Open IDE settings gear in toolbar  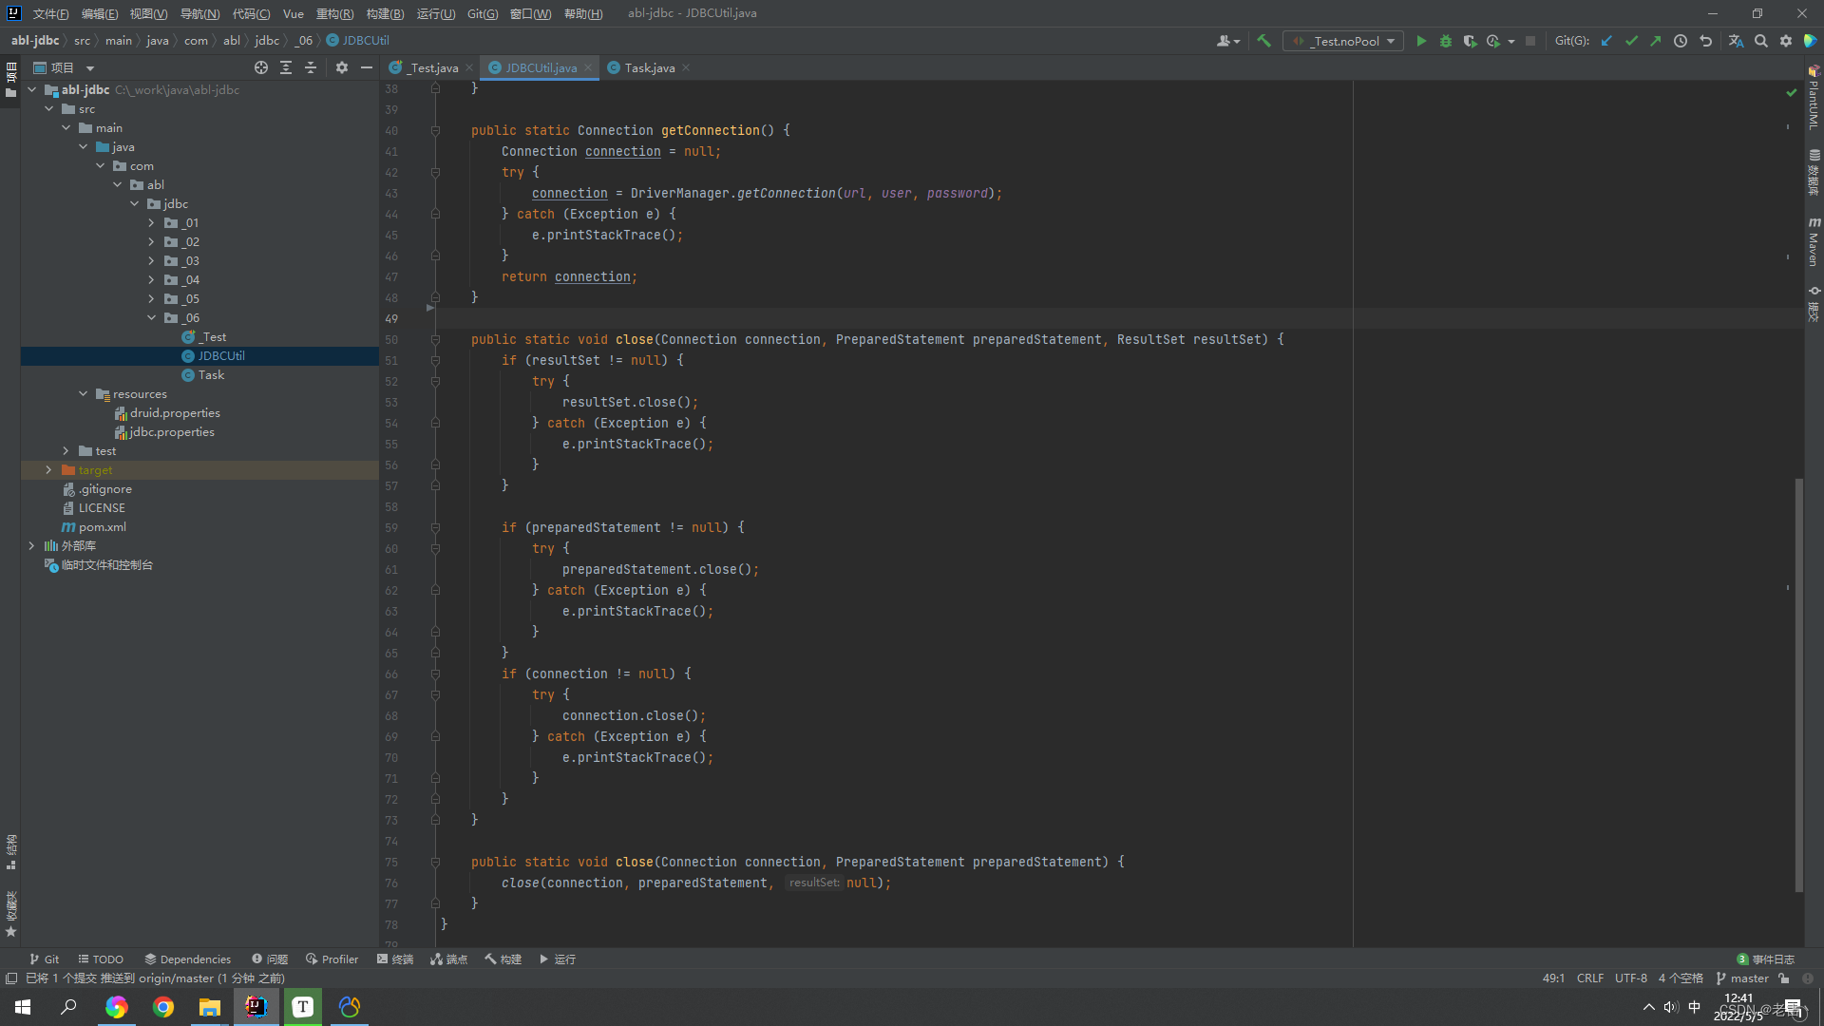coord(1786,41)
